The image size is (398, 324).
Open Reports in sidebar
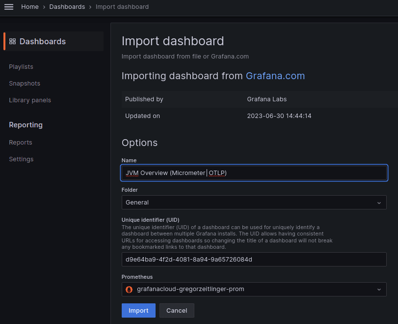pyautogui.click(x=21, y=143)
